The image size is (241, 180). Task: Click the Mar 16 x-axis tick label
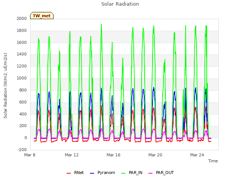pos(113,155)
